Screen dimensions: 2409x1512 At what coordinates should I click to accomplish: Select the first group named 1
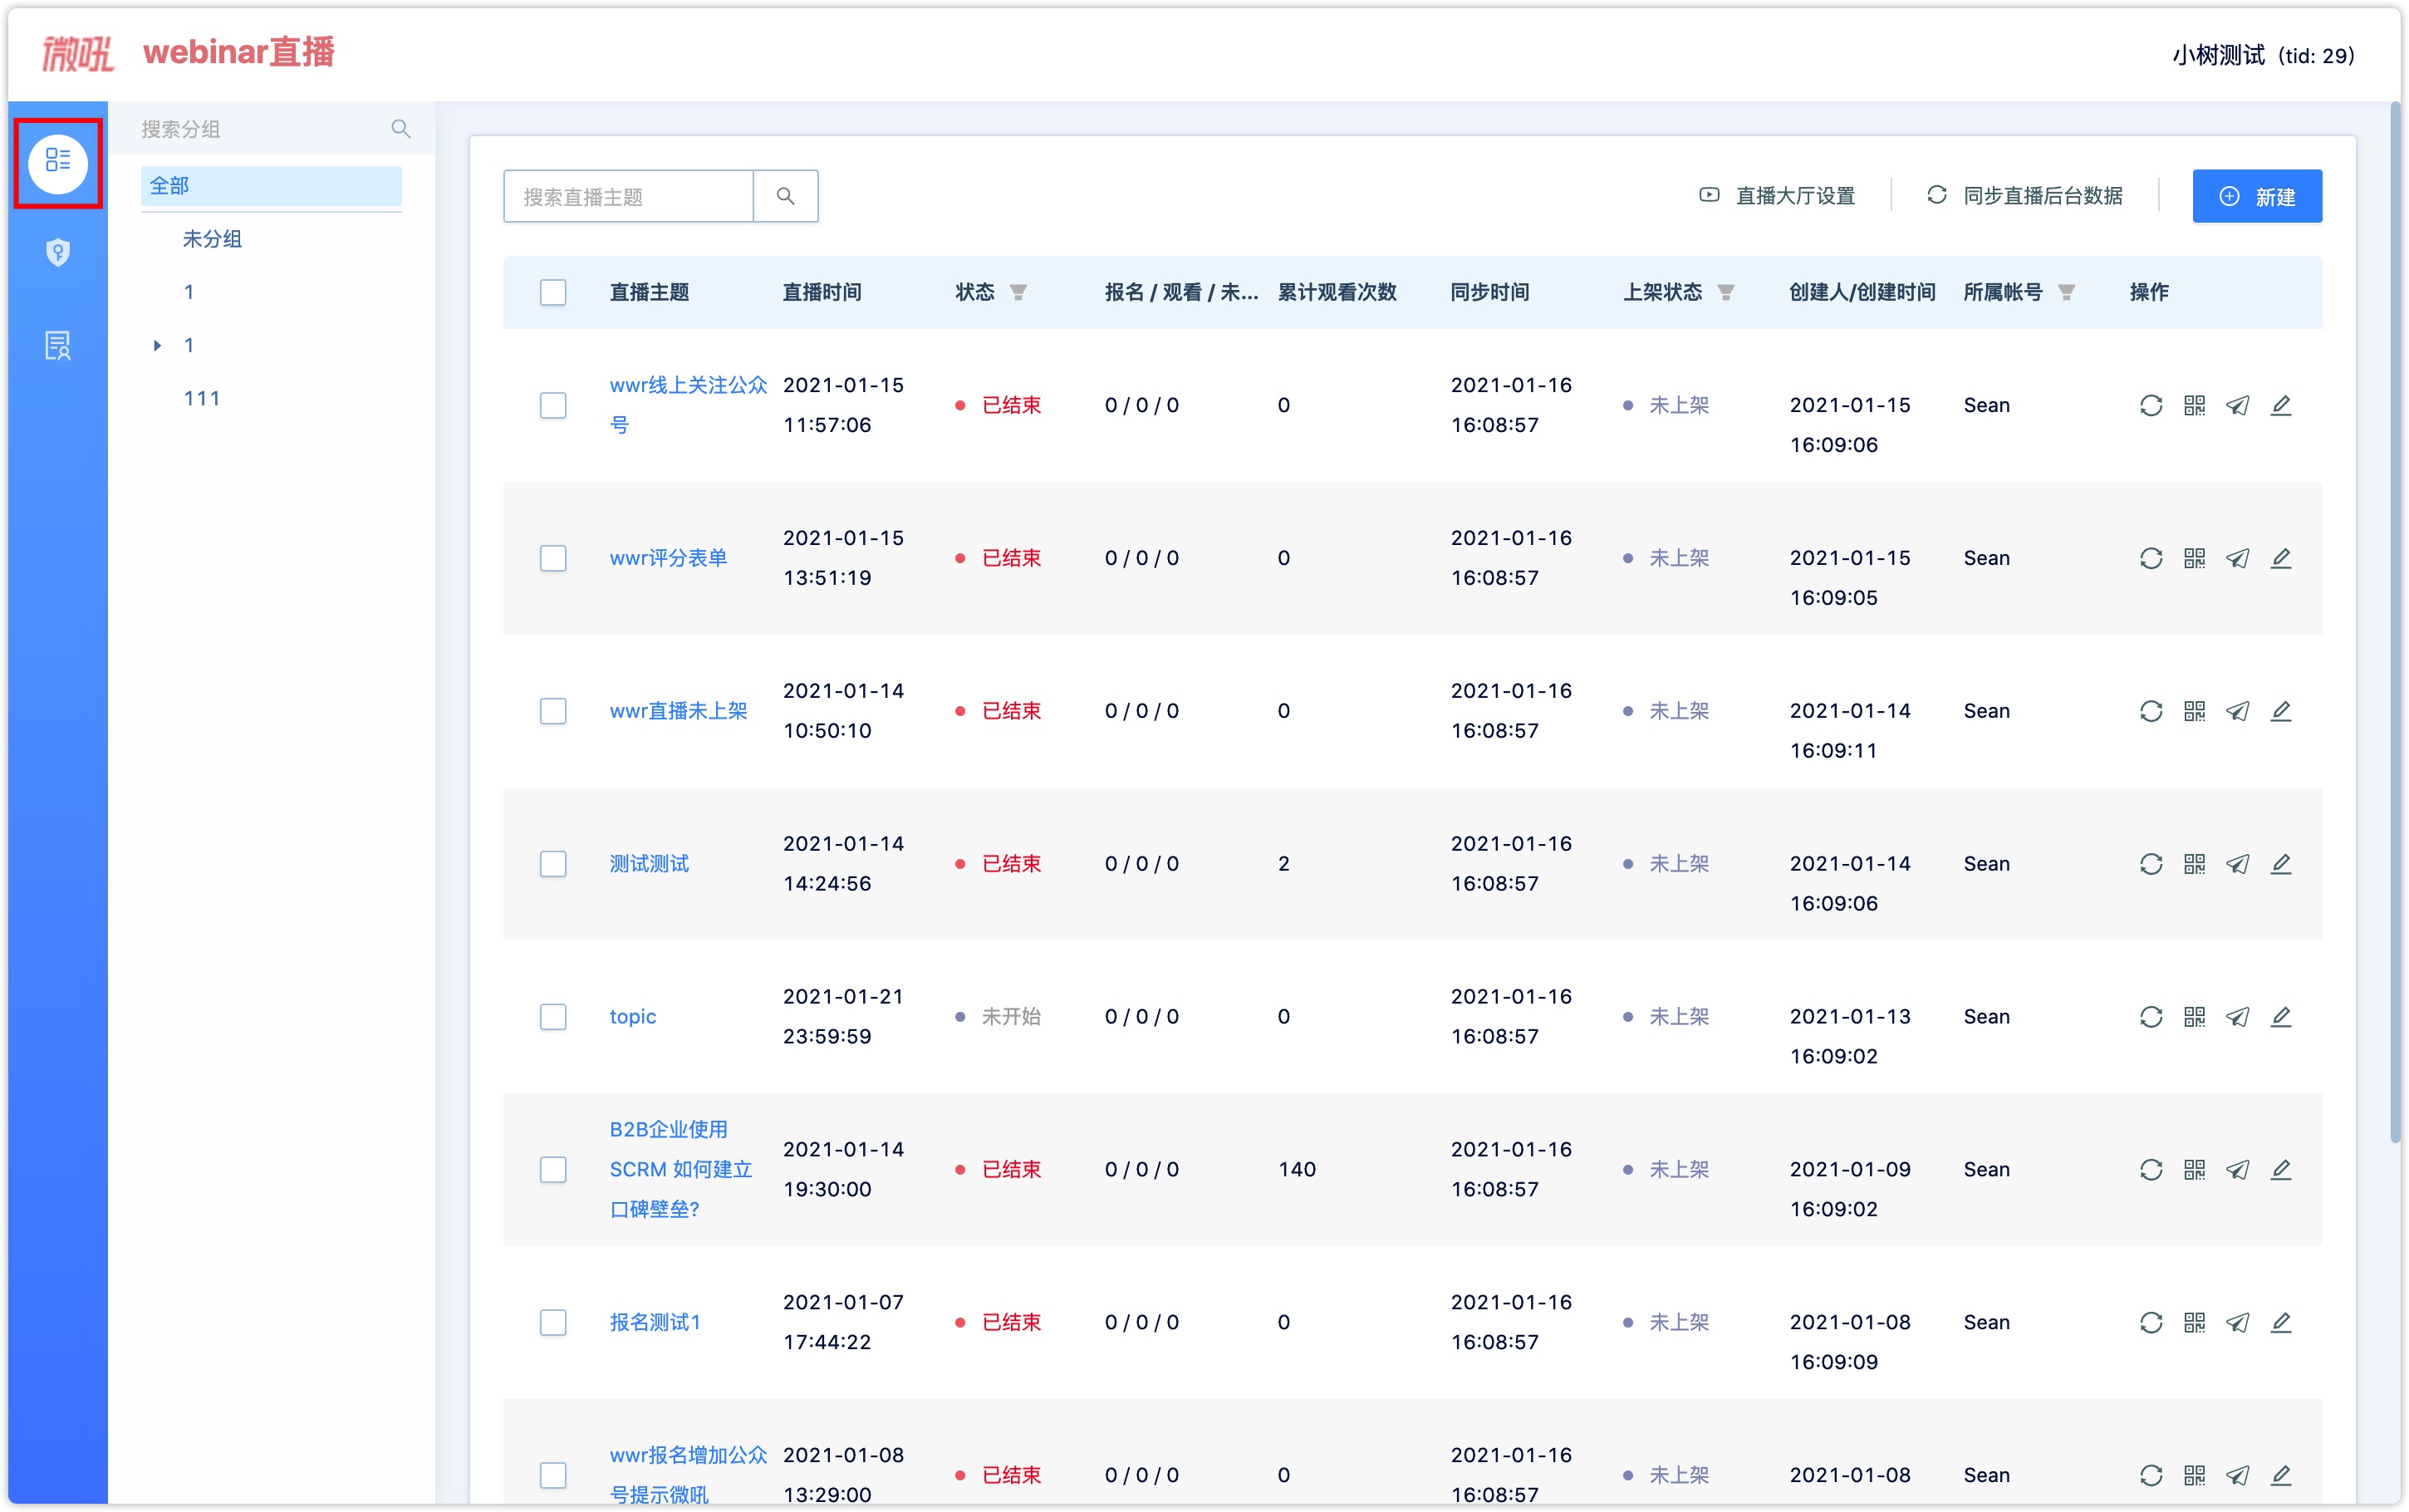189,292
